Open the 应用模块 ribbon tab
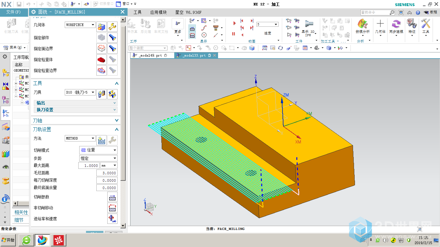Viewport: 440px width, 247px height. (158, 12)
